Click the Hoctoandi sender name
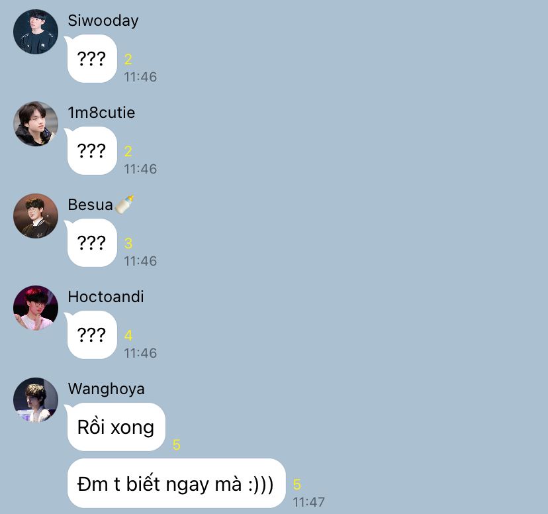The height and width of the screenshot is (514, 548). [x=106, y=297]
